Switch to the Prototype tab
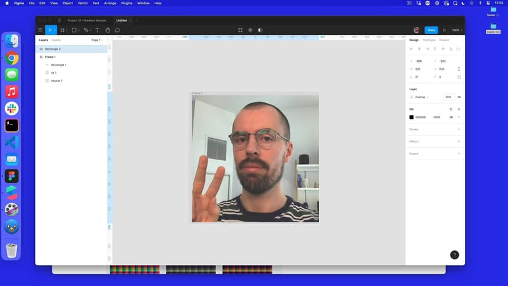The image size is (508, 286). 429,41
